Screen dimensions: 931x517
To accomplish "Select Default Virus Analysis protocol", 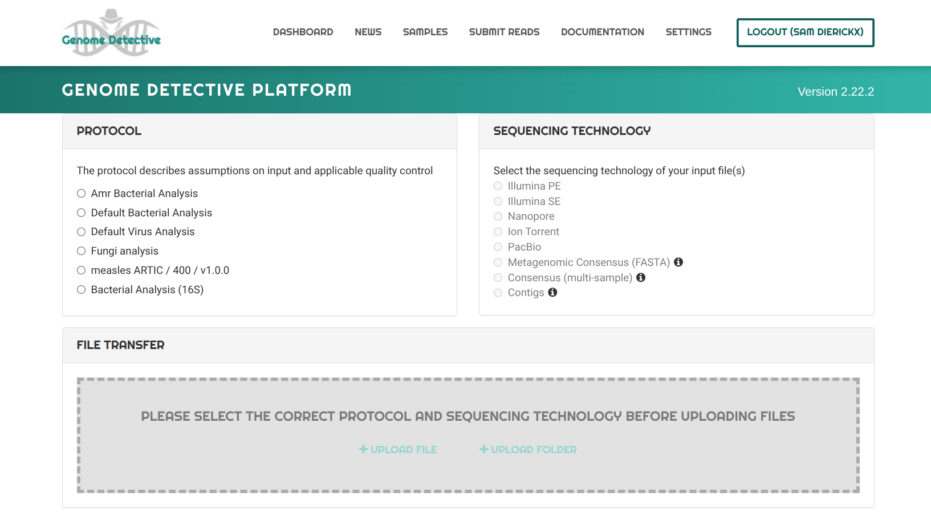I will click(x=82, y=232).
